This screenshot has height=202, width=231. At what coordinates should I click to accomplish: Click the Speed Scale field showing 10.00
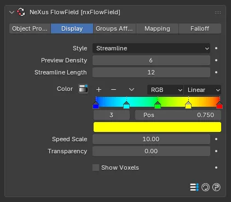tap(151, 139)
